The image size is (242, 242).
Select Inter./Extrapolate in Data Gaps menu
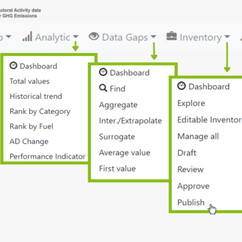pyautogui.click(x=131, y=121)
